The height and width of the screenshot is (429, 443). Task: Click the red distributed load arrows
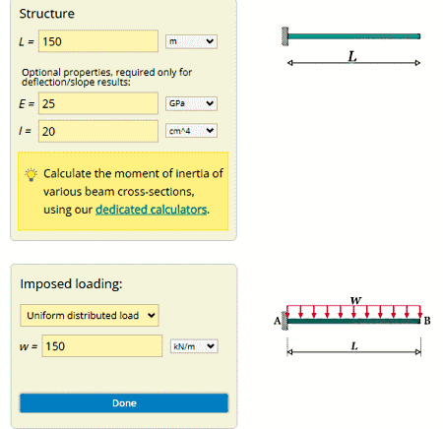pyautogui.click(x=353, y=312)
